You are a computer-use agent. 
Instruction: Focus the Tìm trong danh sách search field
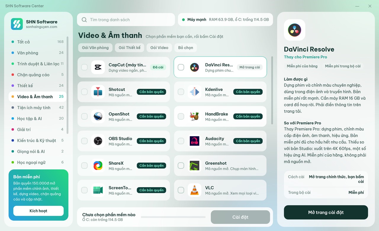click(x=126, y=20)
